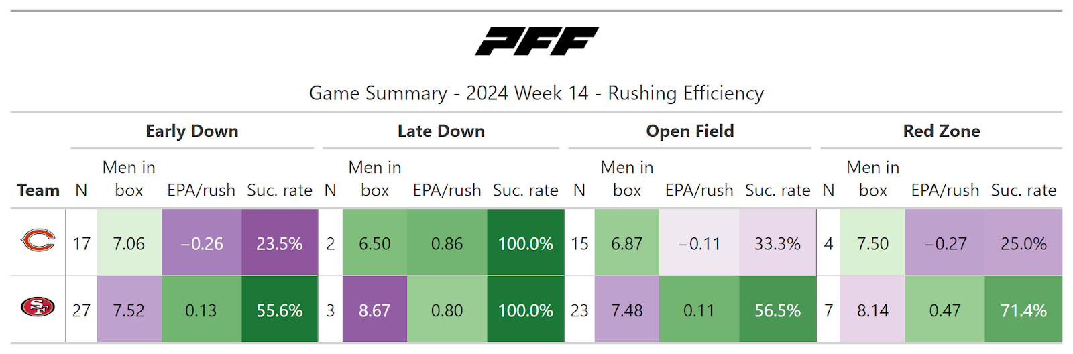Click the 33.3% Open Field success rate cell
1073x354 pixels.
(777, 243)
